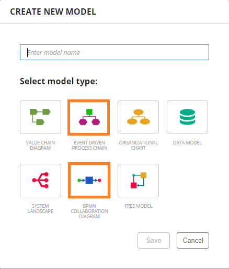Screen dimensions: 229x269
Task: Click the Select model type heading
Action: pyautogui.click(x=59, y=81)
